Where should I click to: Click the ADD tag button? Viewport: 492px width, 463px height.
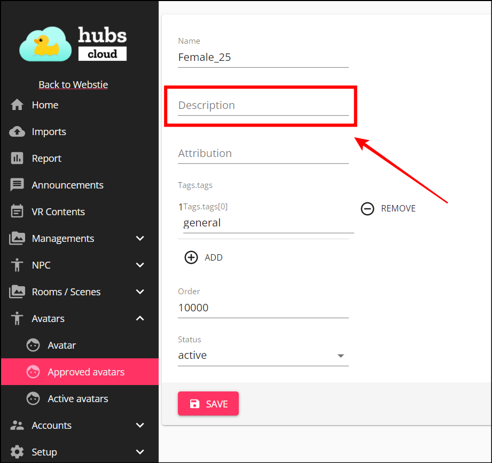[204, 257]
